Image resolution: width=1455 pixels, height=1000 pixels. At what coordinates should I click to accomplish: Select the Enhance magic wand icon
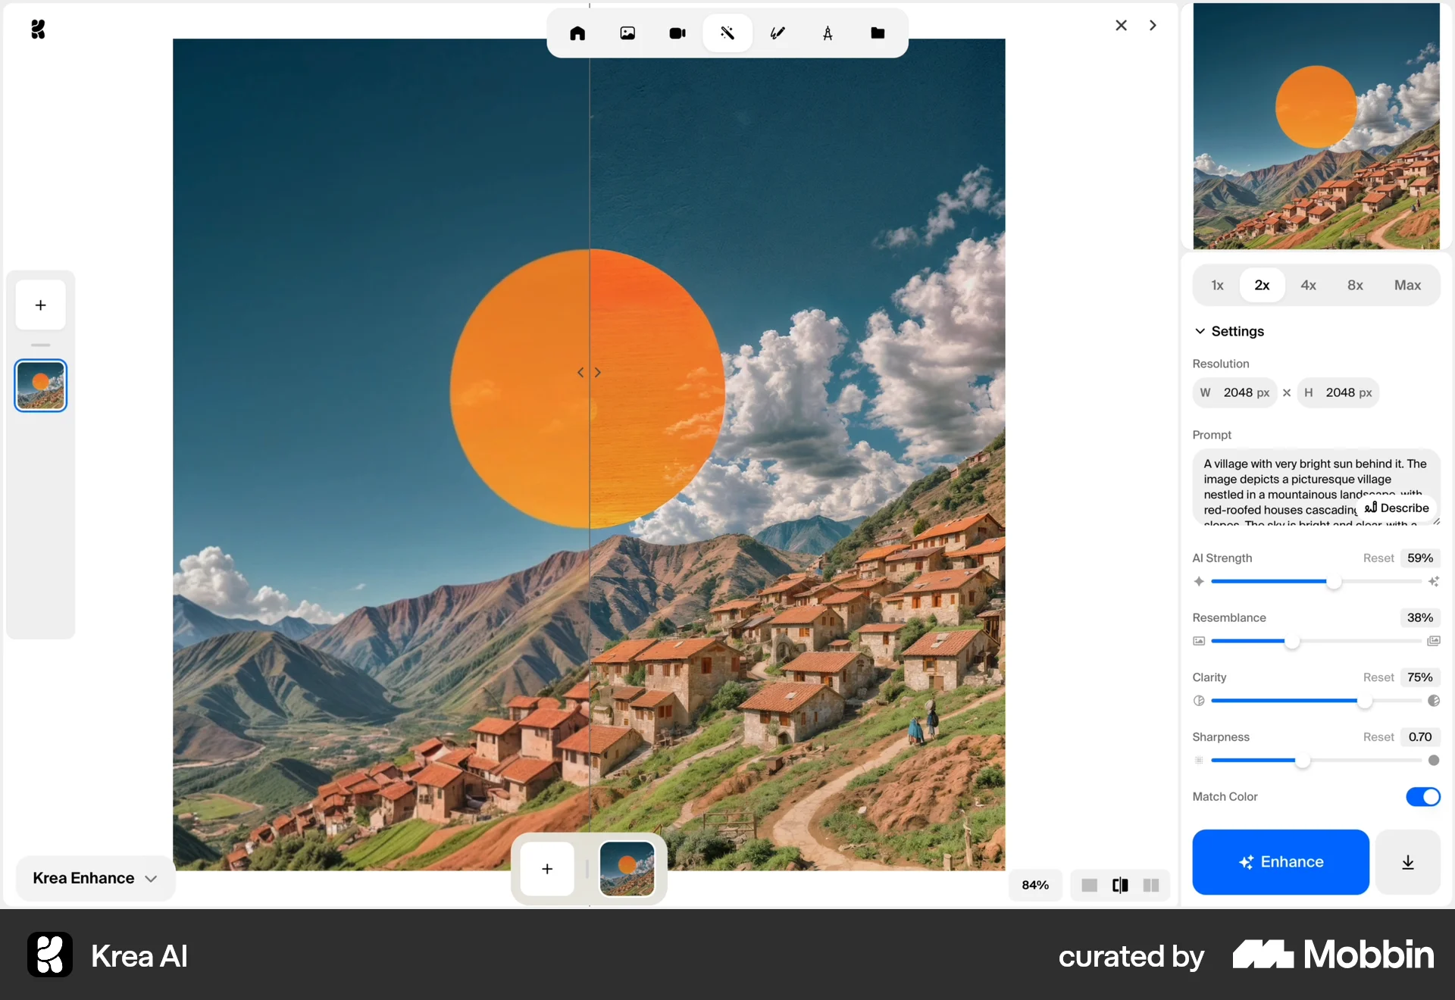click(x=727, y=33)
